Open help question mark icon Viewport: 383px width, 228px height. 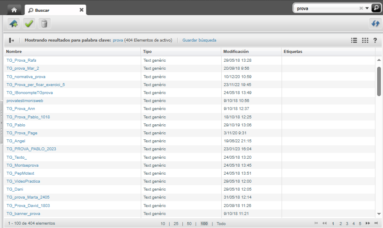(x=375, y=40)
